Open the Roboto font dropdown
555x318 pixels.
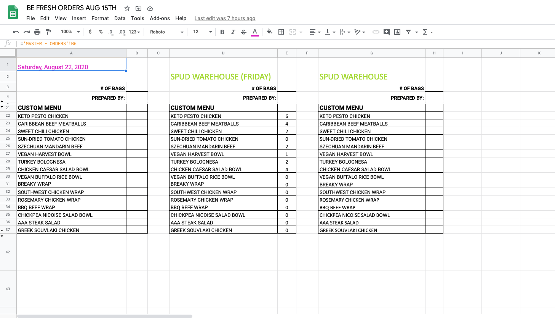[x=166, y=32]
